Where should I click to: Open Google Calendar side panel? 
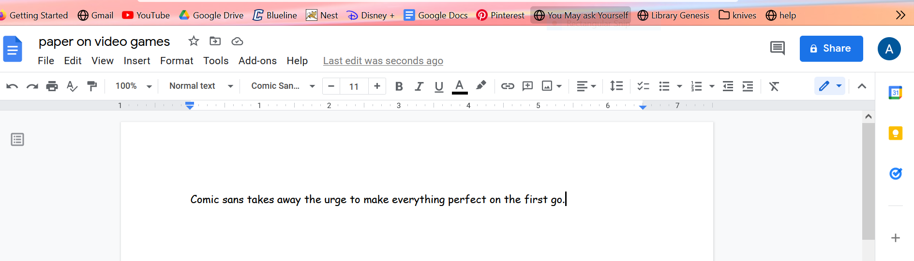(896, 93)
